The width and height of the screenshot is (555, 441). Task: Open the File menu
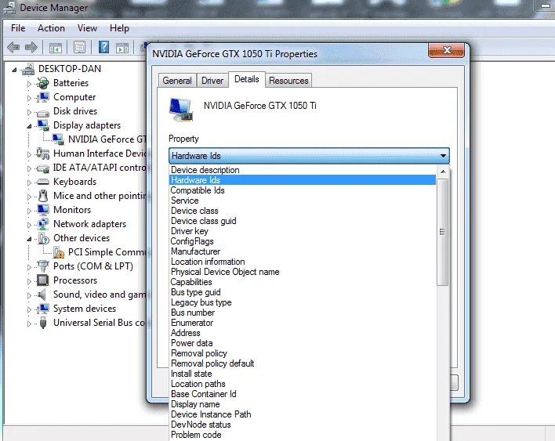click(18, 28)
